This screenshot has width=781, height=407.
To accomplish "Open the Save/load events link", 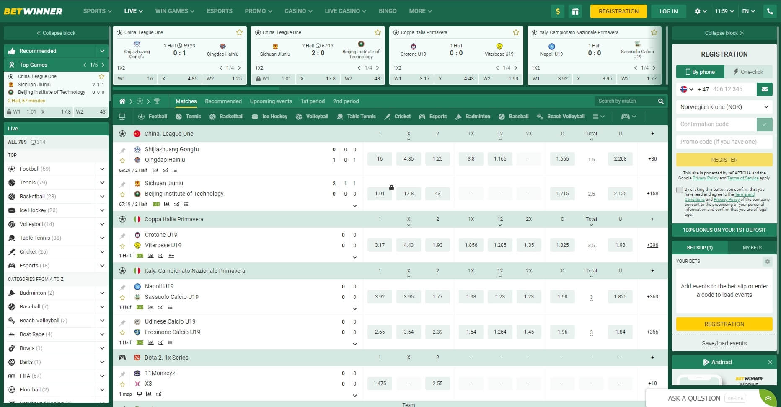I will [x=724, y=343].
